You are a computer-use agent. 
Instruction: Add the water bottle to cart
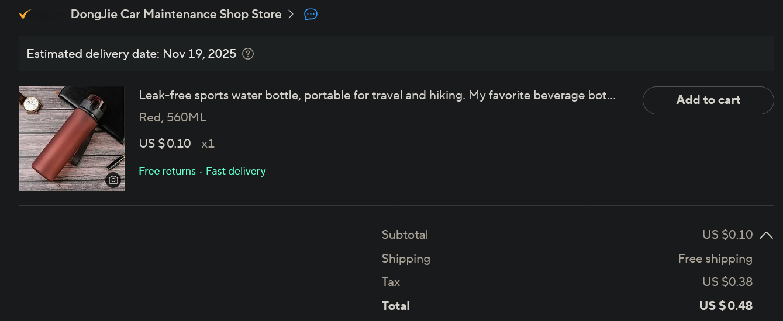pyautogui.click(x=708, y=100)
